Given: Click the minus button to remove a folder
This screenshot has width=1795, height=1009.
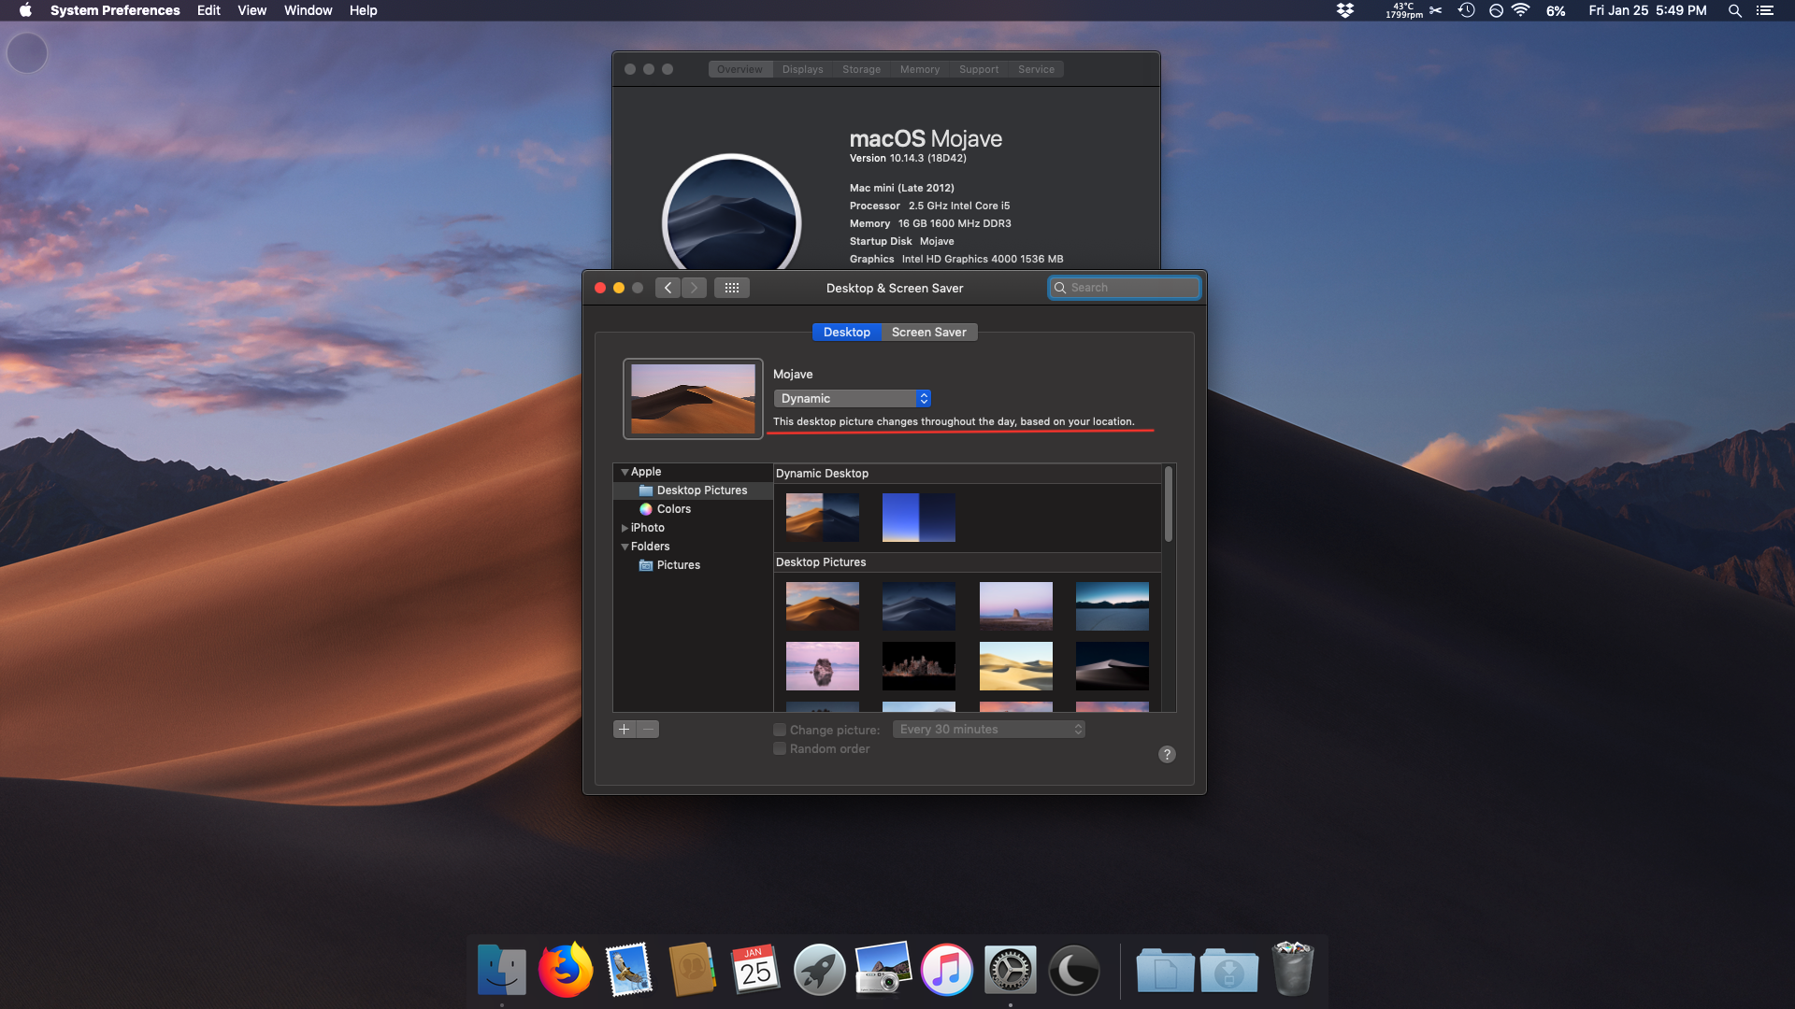Looking at the screenshot, I should pyautogui.click(x=648, y=729).
